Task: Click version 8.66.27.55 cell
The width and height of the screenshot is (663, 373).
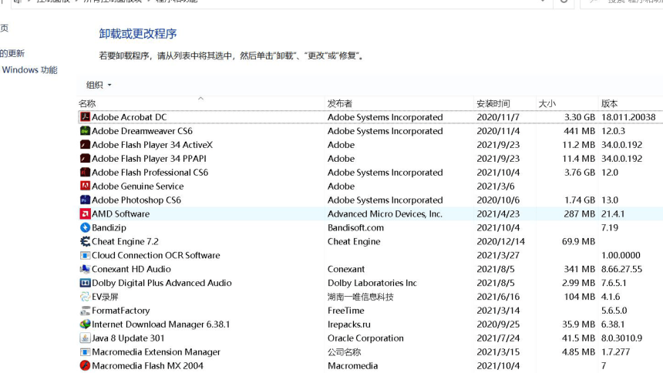Action: [x=621, y=269]
